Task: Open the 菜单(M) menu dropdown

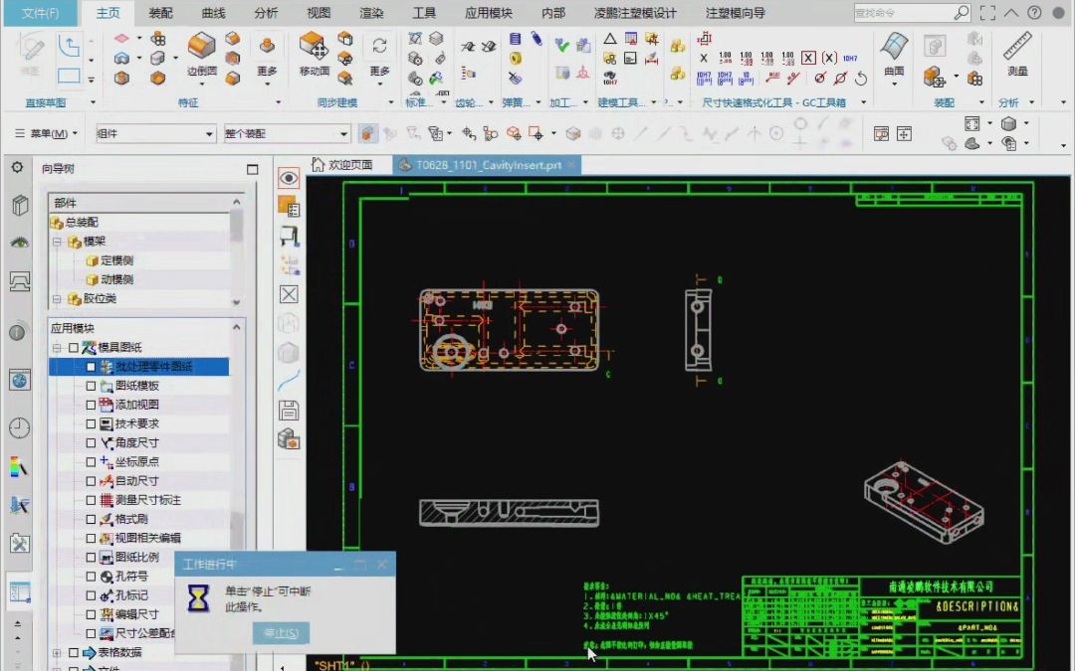Action: (46, 133)
